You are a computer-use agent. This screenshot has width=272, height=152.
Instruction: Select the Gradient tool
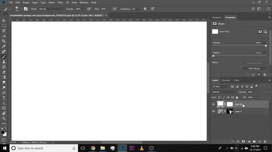(4, 77)
